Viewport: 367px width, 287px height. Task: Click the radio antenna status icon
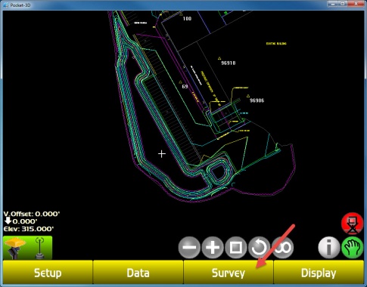click(39, 248)
